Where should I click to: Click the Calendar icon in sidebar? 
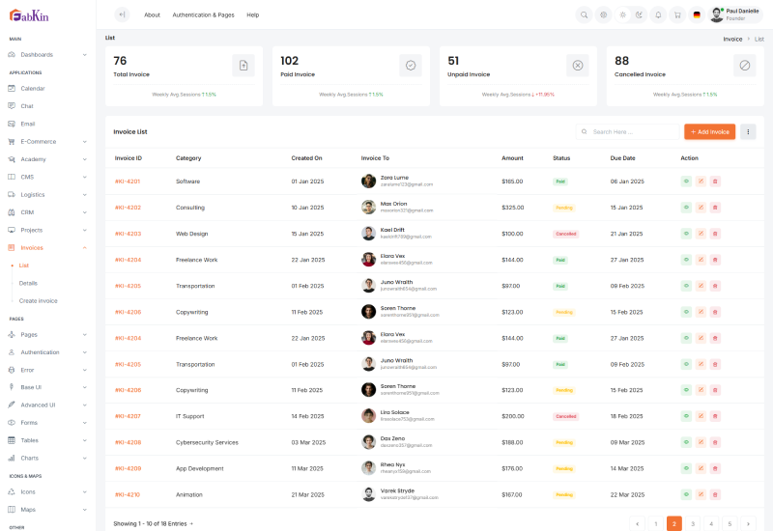pyautogui.click(x=12, y=89)
